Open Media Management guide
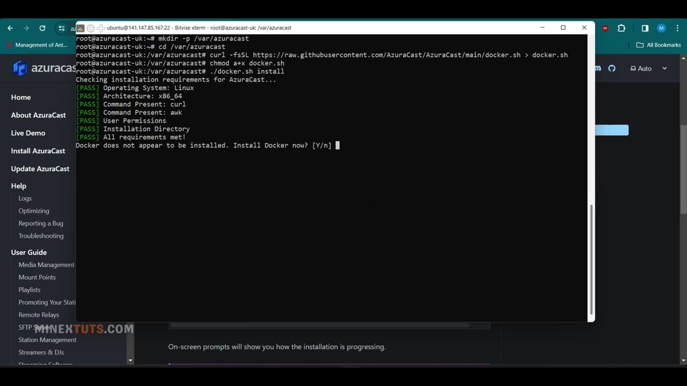 (x=46, y=265)
